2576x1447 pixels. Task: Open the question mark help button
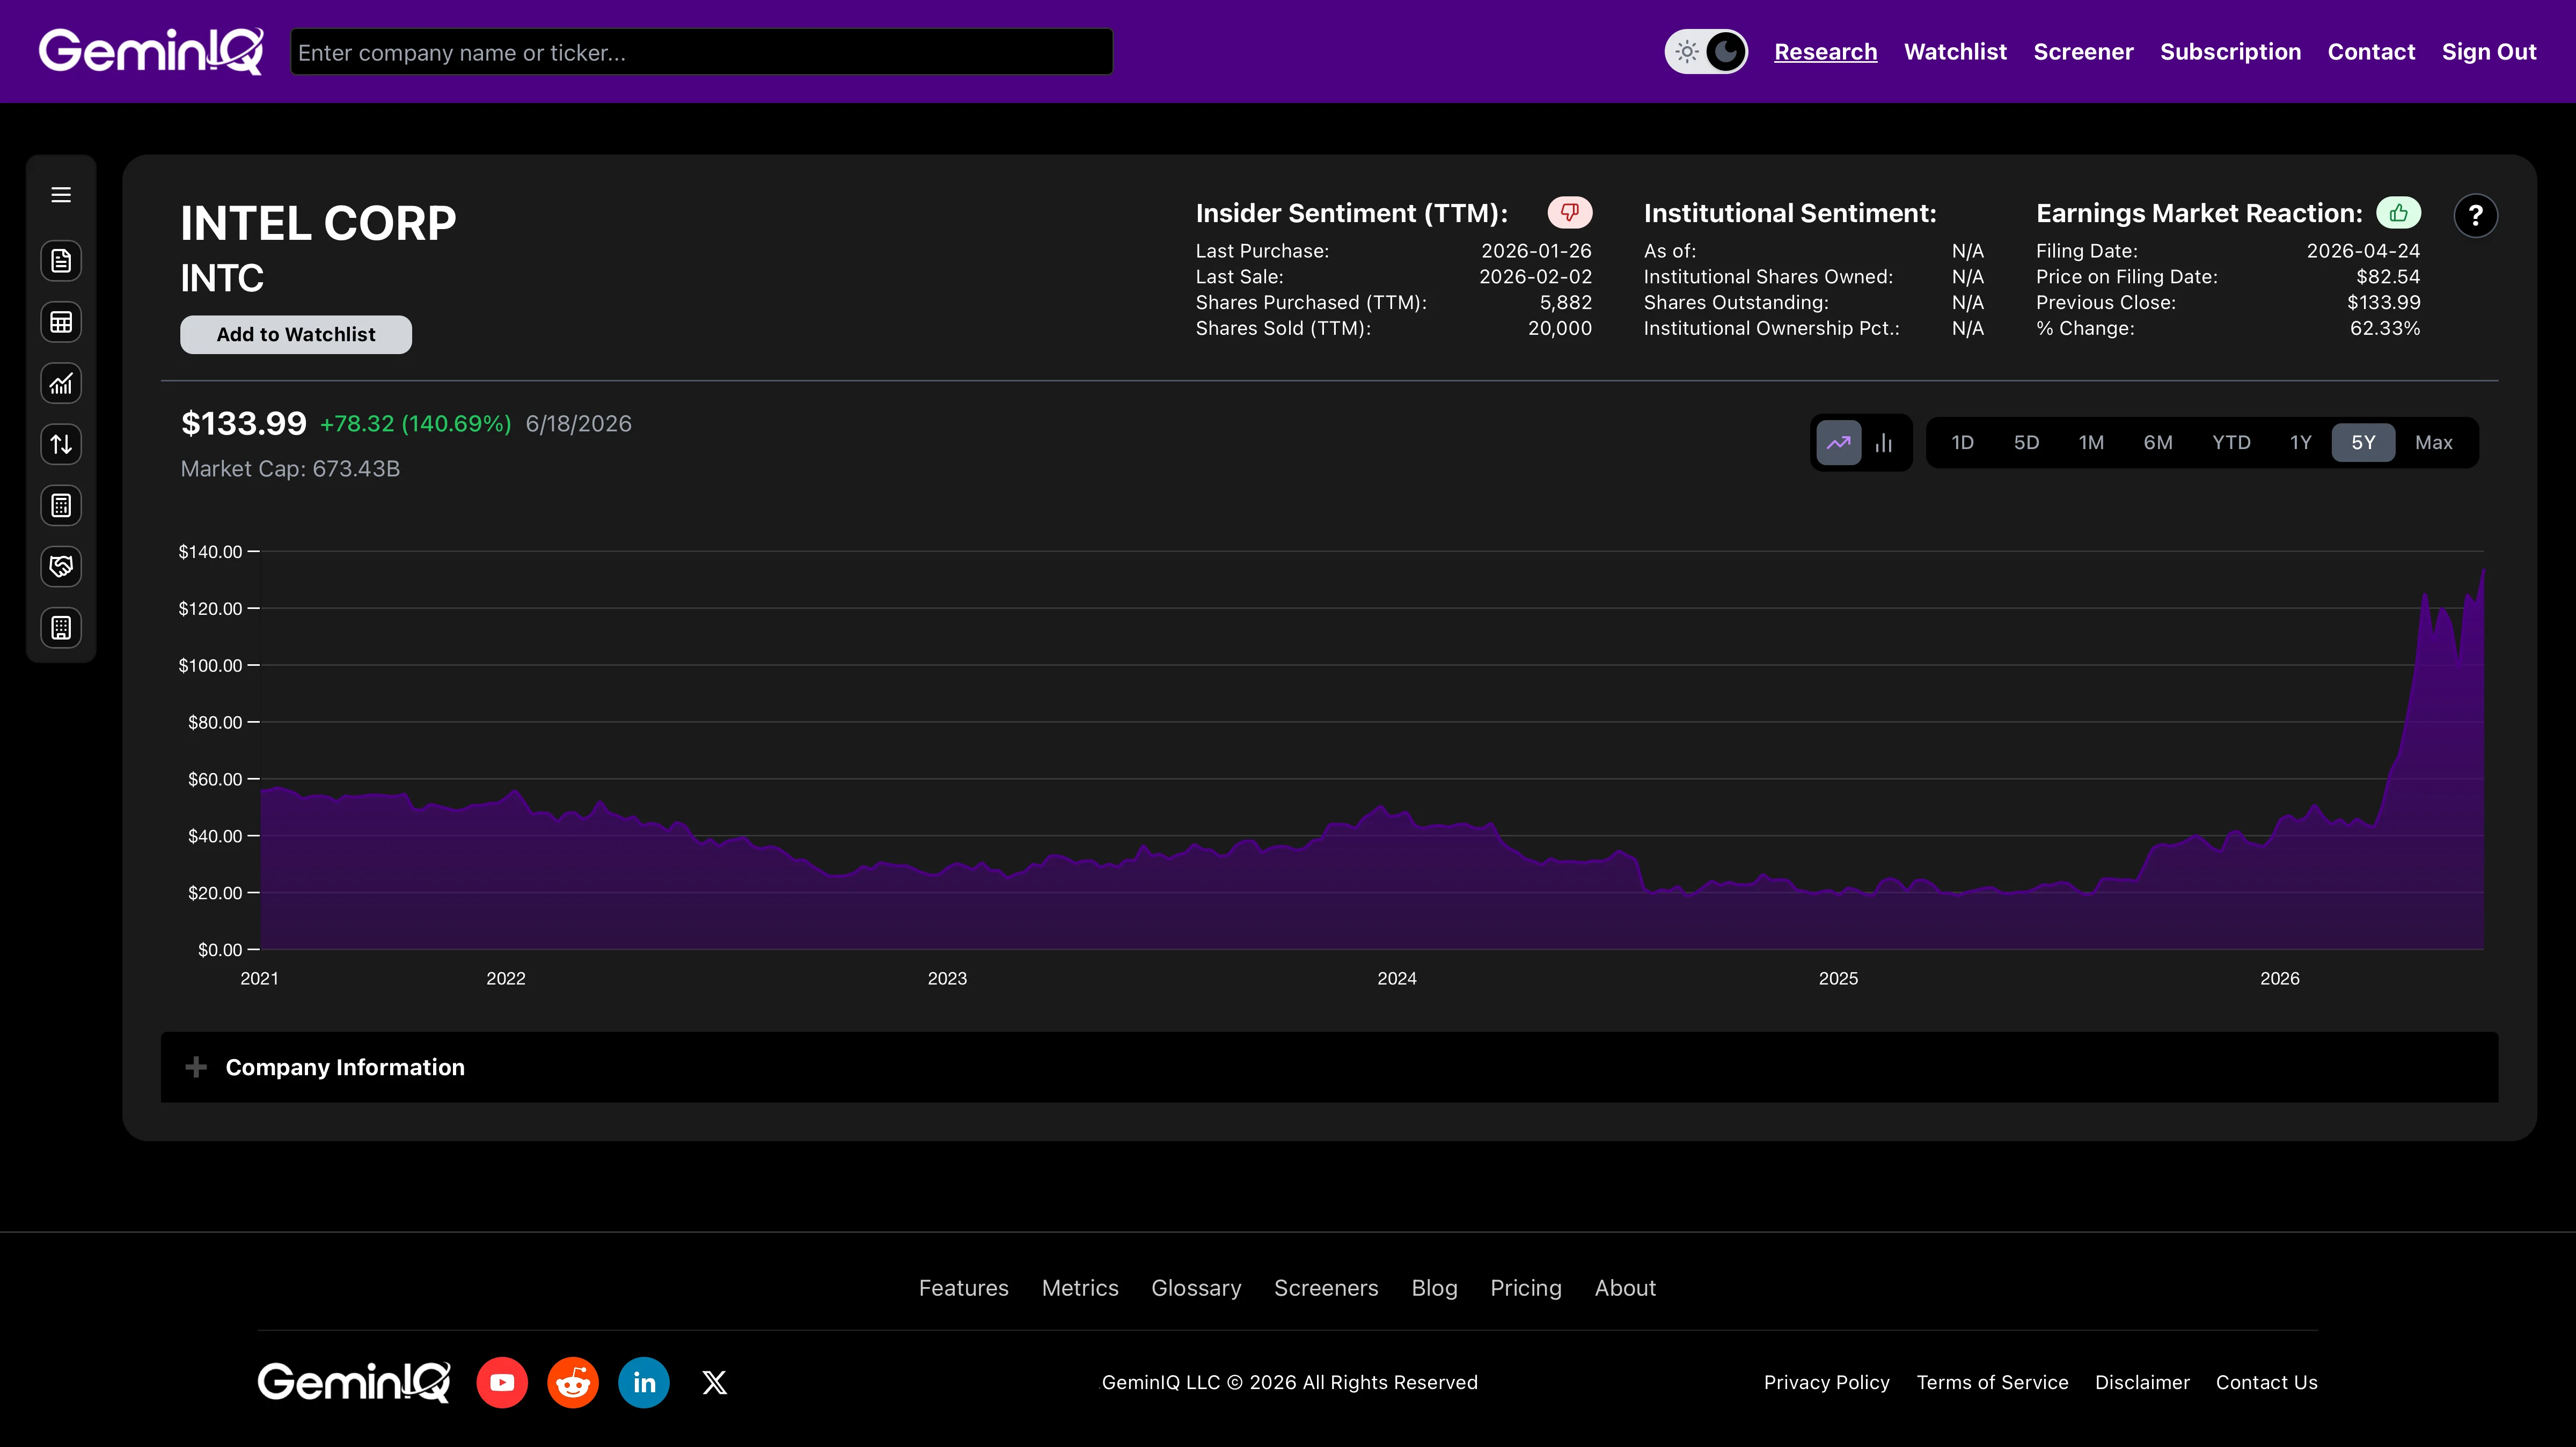(2475, 215)
